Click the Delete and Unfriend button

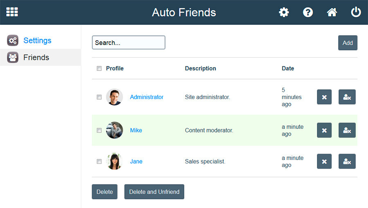[x=154, y=192]
